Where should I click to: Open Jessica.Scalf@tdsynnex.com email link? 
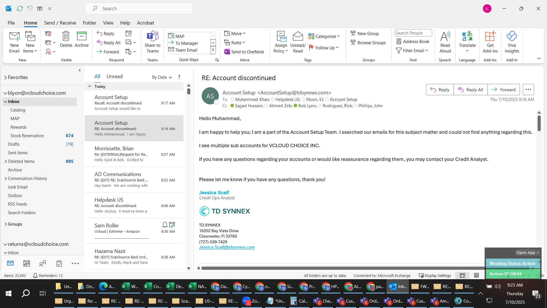tap(227, 247)
